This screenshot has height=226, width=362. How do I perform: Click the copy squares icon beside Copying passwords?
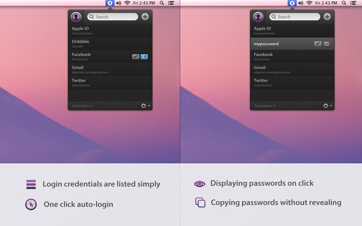click(200, 202)
